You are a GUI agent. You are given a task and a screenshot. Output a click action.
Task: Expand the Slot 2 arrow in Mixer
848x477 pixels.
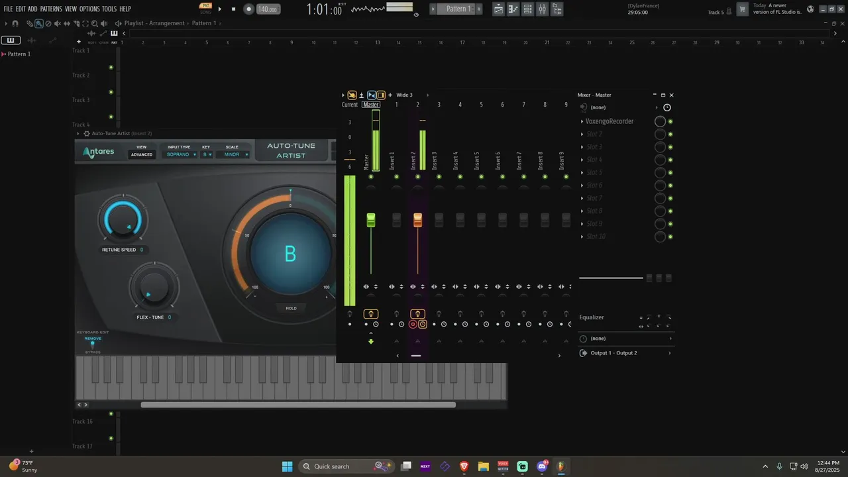(582, 134)
